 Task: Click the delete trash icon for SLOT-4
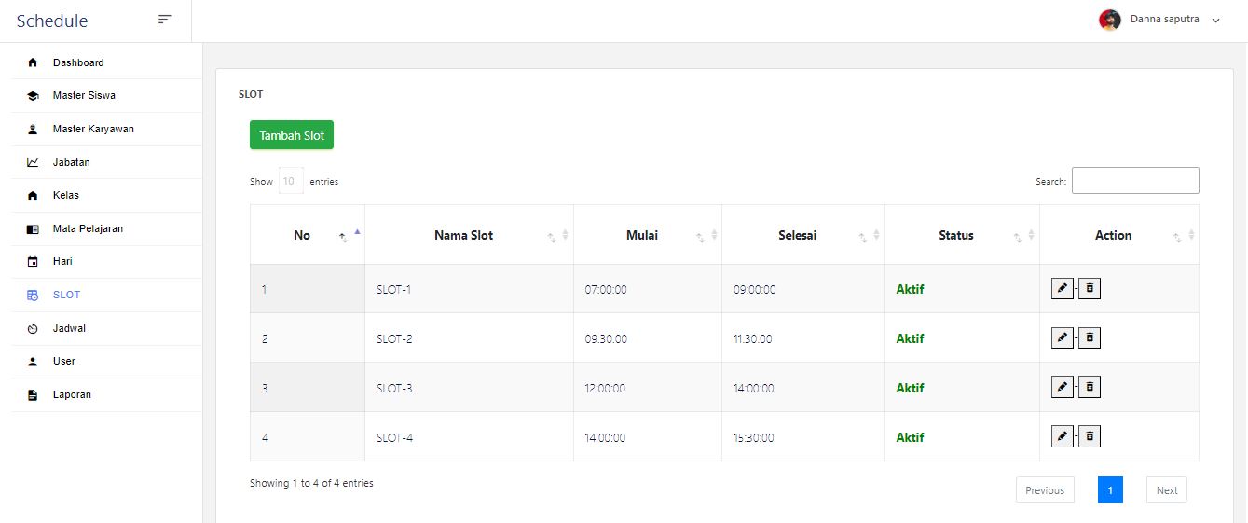pos(1090,436)
